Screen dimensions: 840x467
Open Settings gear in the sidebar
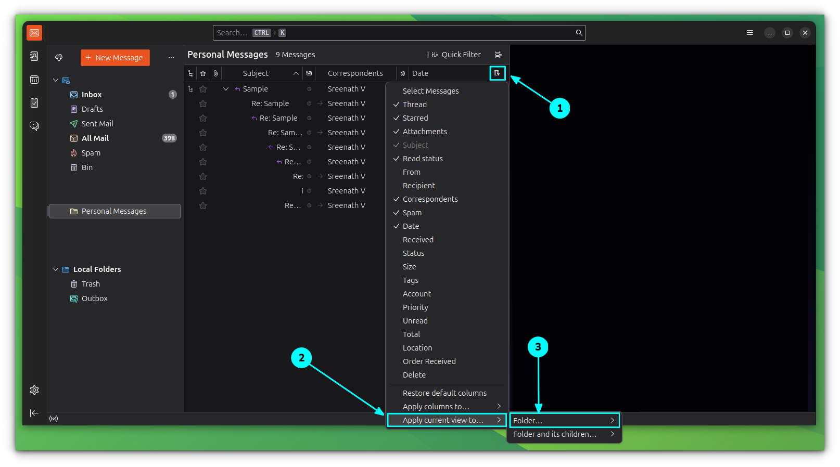(34, 390)
